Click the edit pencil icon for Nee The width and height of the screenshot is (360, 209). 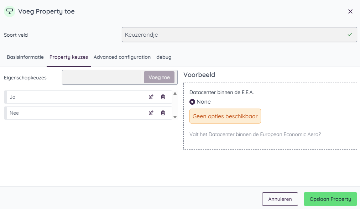click(x=151, y=113)
